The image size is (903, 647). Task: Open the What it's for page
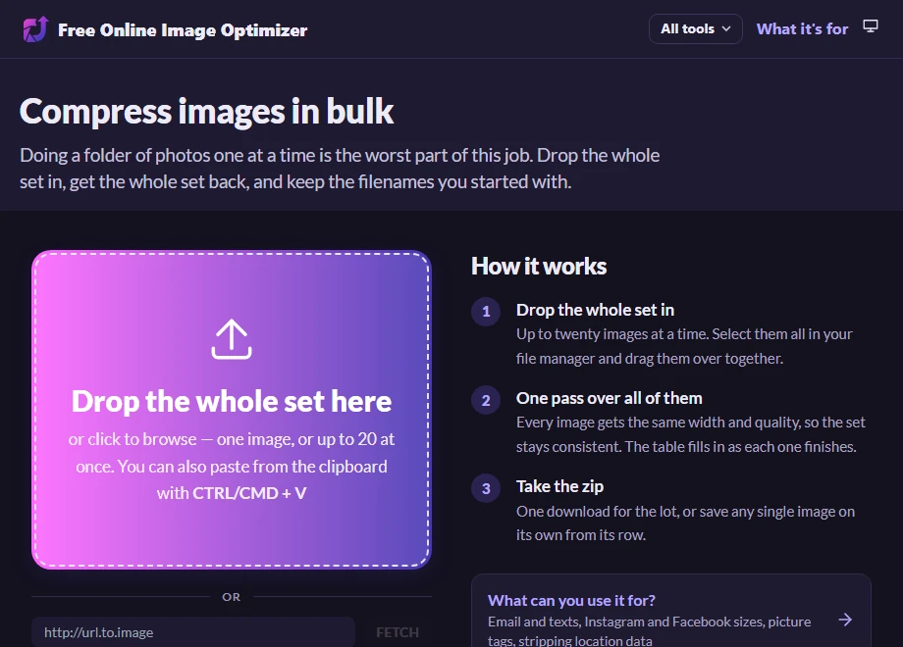[x=802, y=28]
